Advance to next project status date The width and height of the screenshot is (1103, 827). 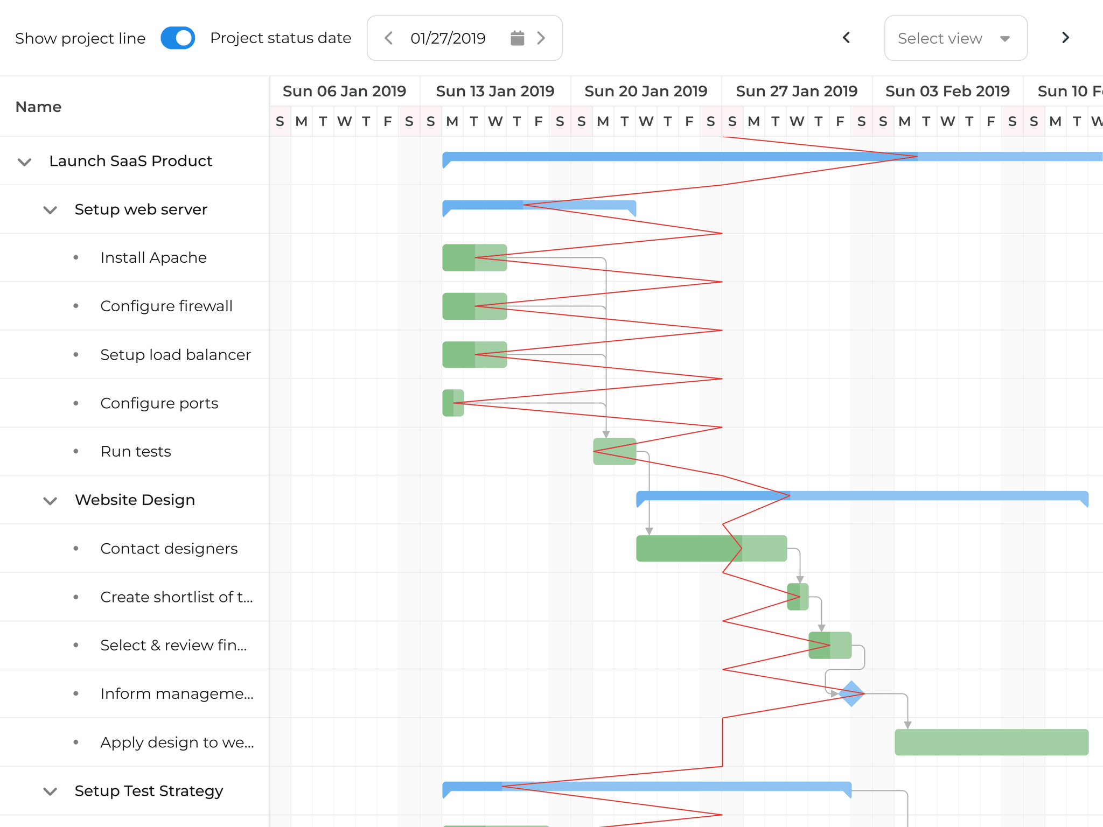[541, 38]
